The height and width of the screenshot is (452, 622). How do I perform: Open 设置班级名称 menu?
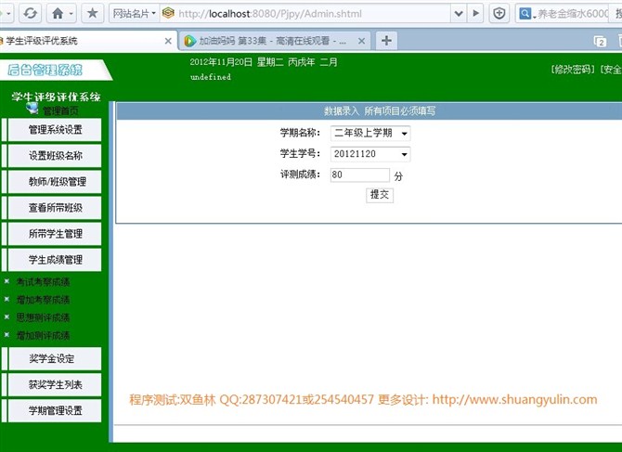tap(55, 155)
